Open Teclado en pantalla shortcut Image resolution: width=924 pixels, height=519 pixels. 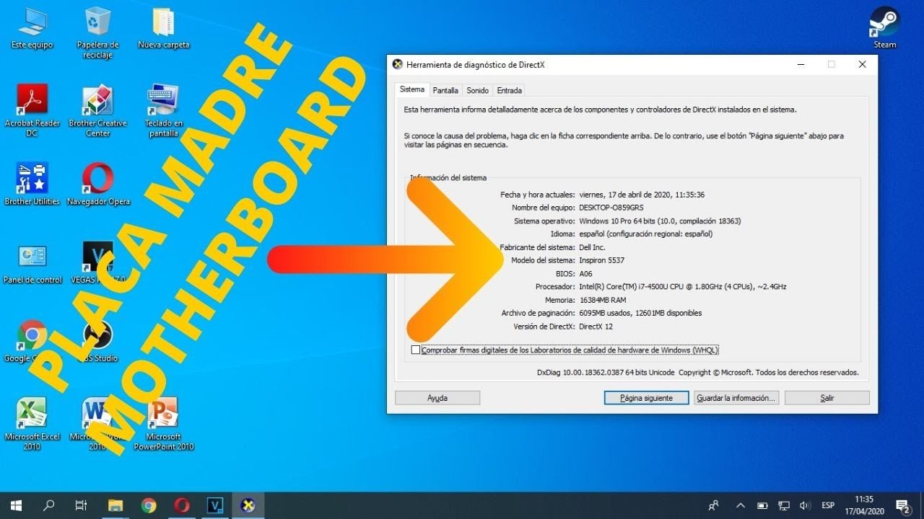point(163,111)
